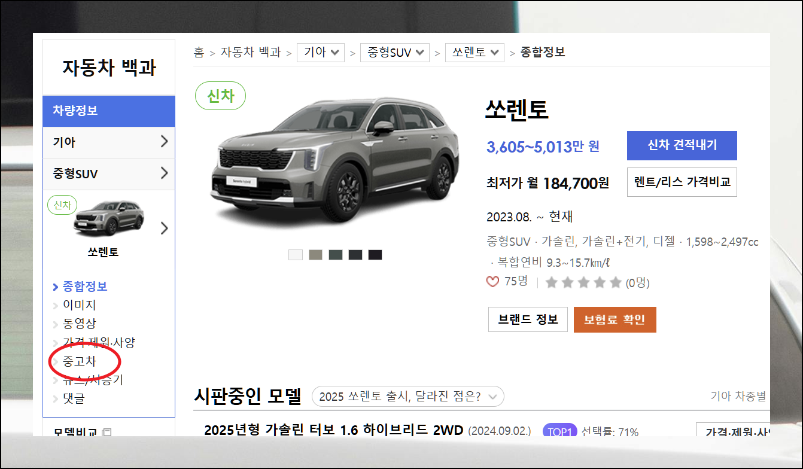This screenshot has height=469, width=803.
Task: Click the 신차 badge on the sidebar thumbnail
Action: tap(62, 206)
